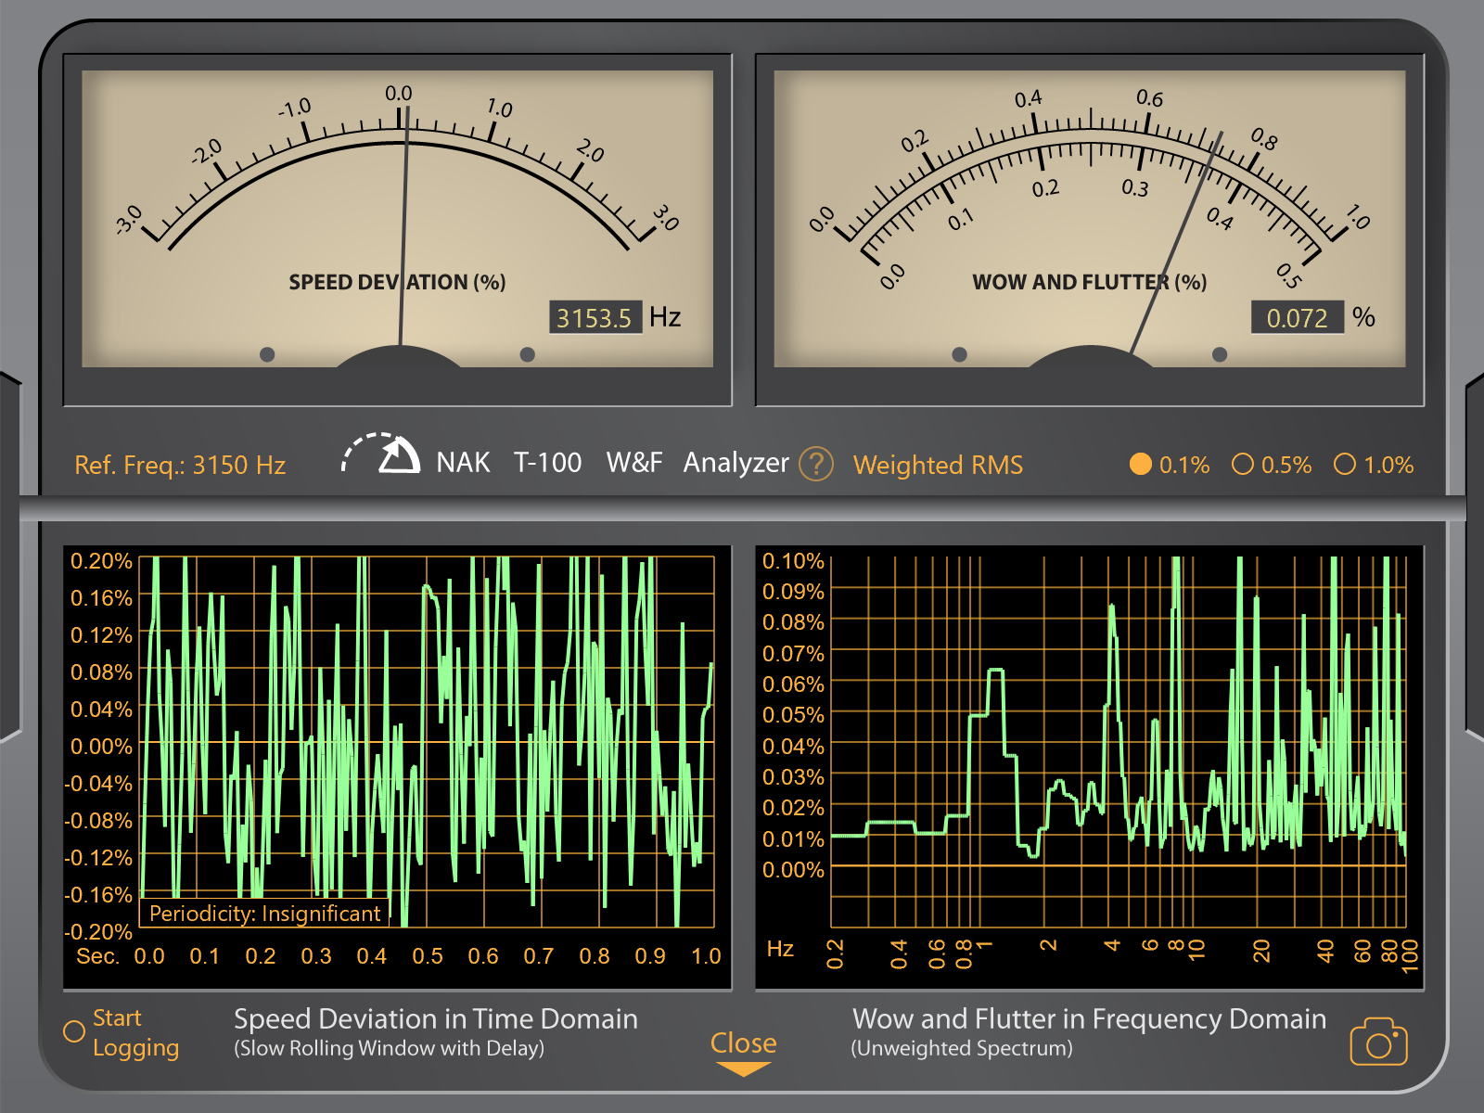Click the Hz axis label on spectrum
The height and width of the screenshot is (1113, 1484).
pos(780,949)
